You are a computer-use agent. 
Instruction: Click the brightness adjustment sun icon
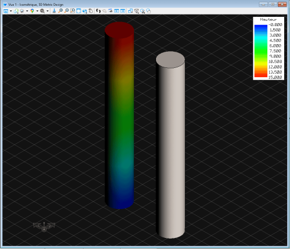(x=22, y=11)
